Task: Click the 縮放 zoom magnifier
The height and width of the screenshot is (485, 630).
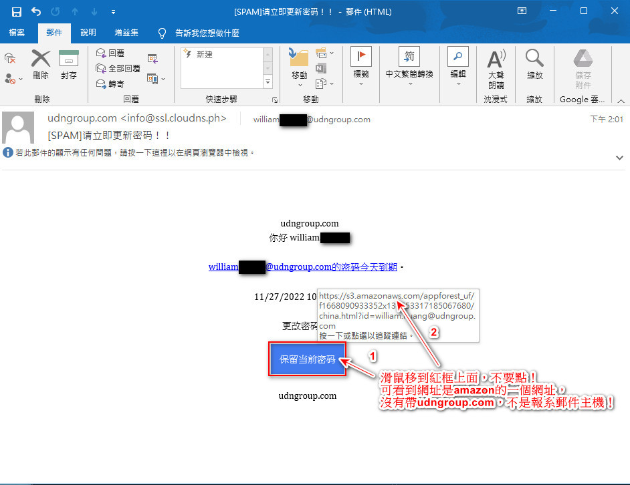Action: pyautogui.click(x=534, y=65)
